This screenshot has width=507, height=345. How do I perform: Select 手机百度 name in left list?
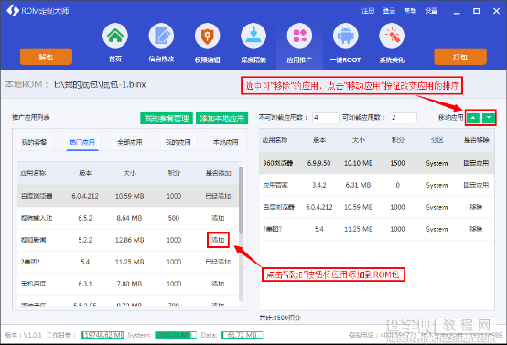(x=34, y=284)
